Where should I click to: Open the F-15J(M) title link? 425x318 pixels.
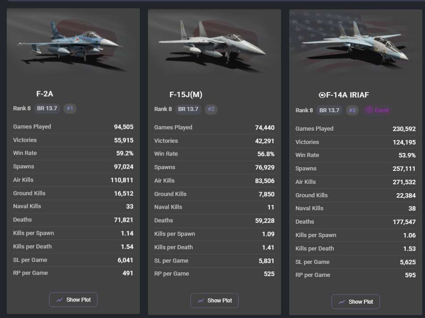click(186, 95)
